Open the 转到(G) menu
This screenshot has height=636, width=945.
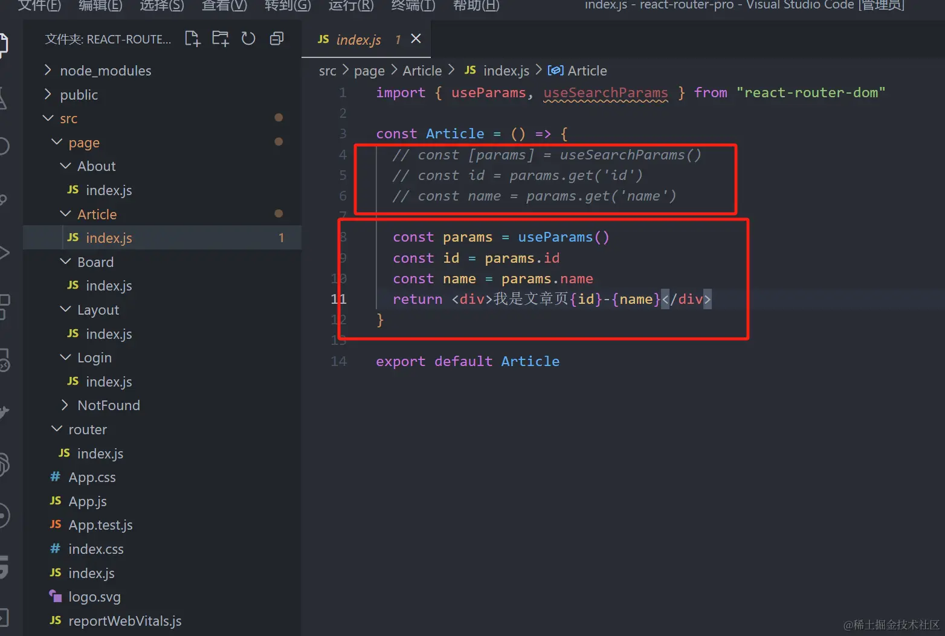tap(288, 5)
